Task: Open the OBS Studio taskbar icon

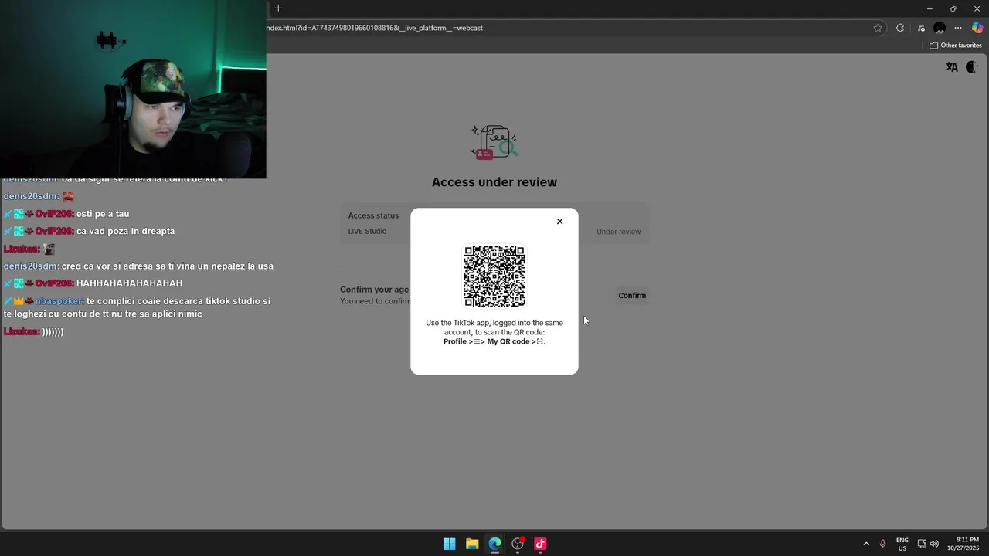Action: click(518, 544)
